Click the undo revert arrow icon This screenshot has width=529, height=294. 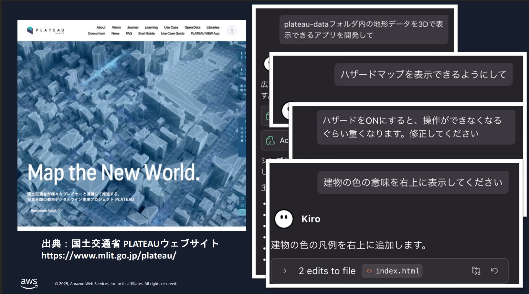tap(494, 271)
